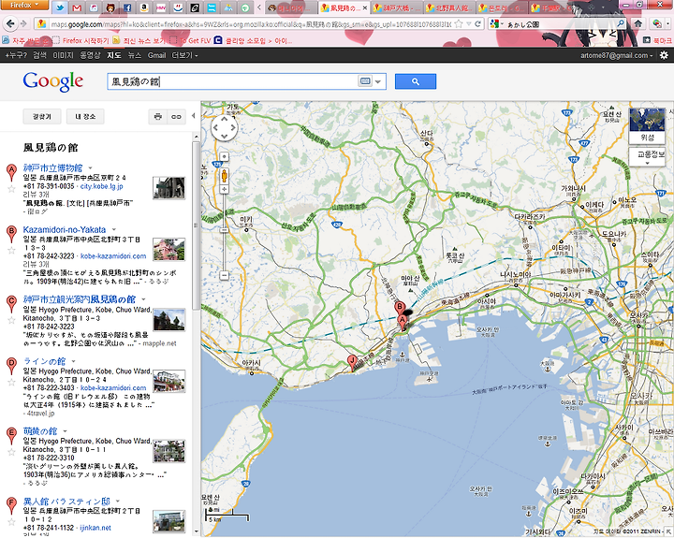Open the options arrow next to Kazamidori-no-Yakata

coord(114,230)
